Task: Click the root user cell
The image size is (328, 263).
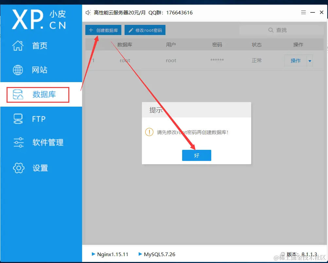Action: click(x=171, y=61)
